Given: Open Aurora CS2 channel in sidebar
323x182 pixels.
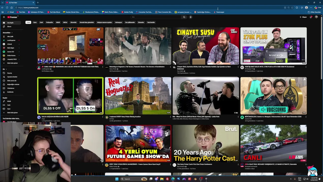Looking at the screenshot, I should click(x=10, y=52).
